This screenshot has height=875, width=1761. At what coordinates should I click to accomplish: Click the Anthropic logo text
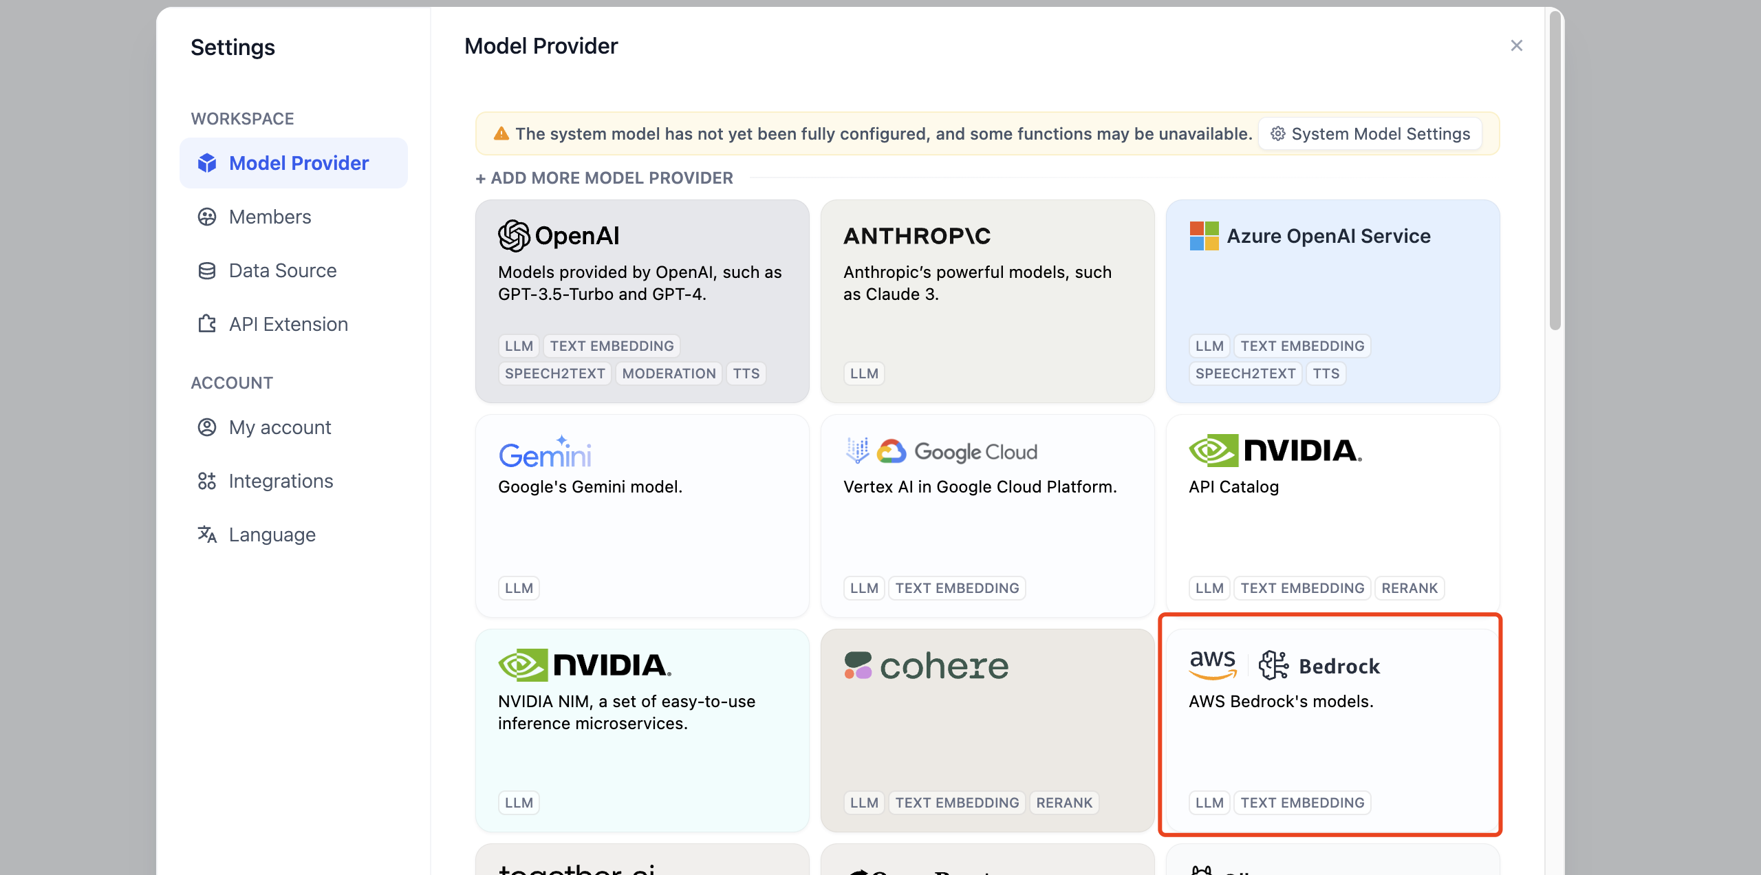point(917,236)
